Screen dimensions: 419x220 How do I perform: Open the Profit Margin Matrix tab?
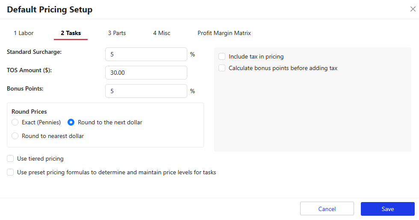pyautogui.click(x=224, y=33)
